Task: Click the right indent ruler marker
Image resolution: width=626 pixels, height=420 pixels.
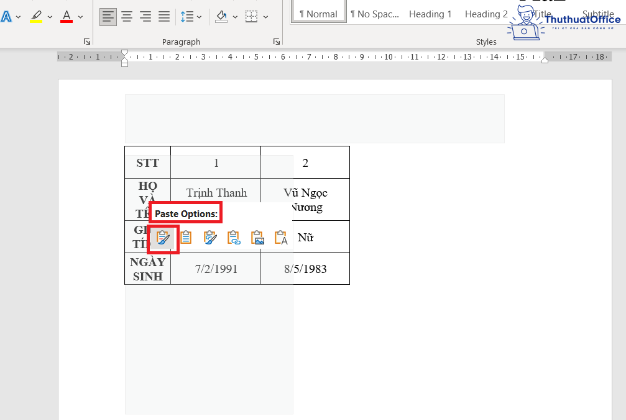Action: (545, 60)
